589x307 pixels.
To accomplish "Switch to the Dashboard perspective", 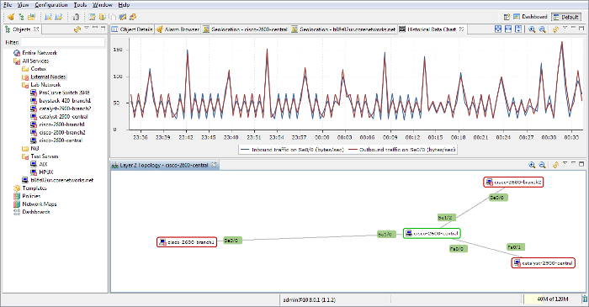I will coord(530,17).
